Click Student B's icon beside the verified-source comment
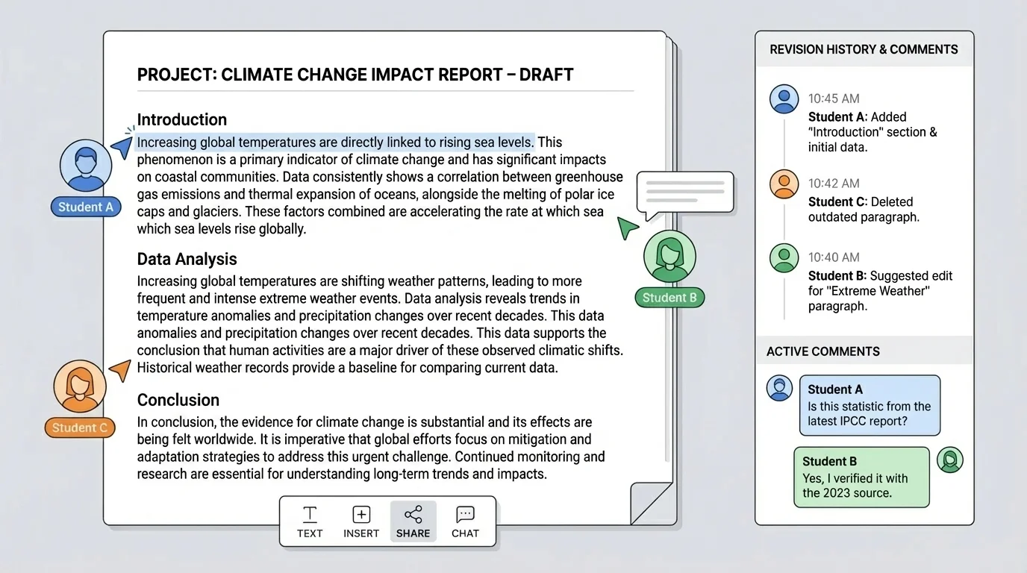The image size is (1027, 573). click(949, 460)
